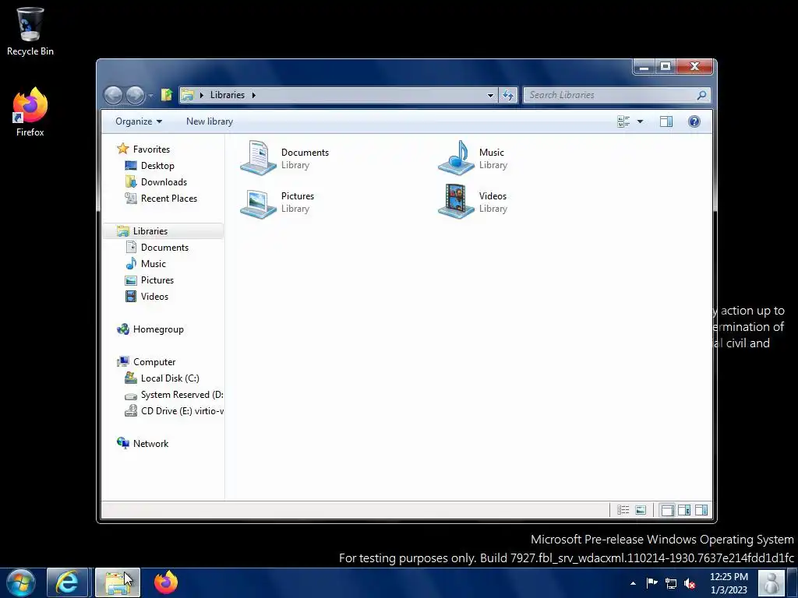This screenshot has height=598, width=798.
Task: Open Action Center flag in tray
Action: pos(652,582)
